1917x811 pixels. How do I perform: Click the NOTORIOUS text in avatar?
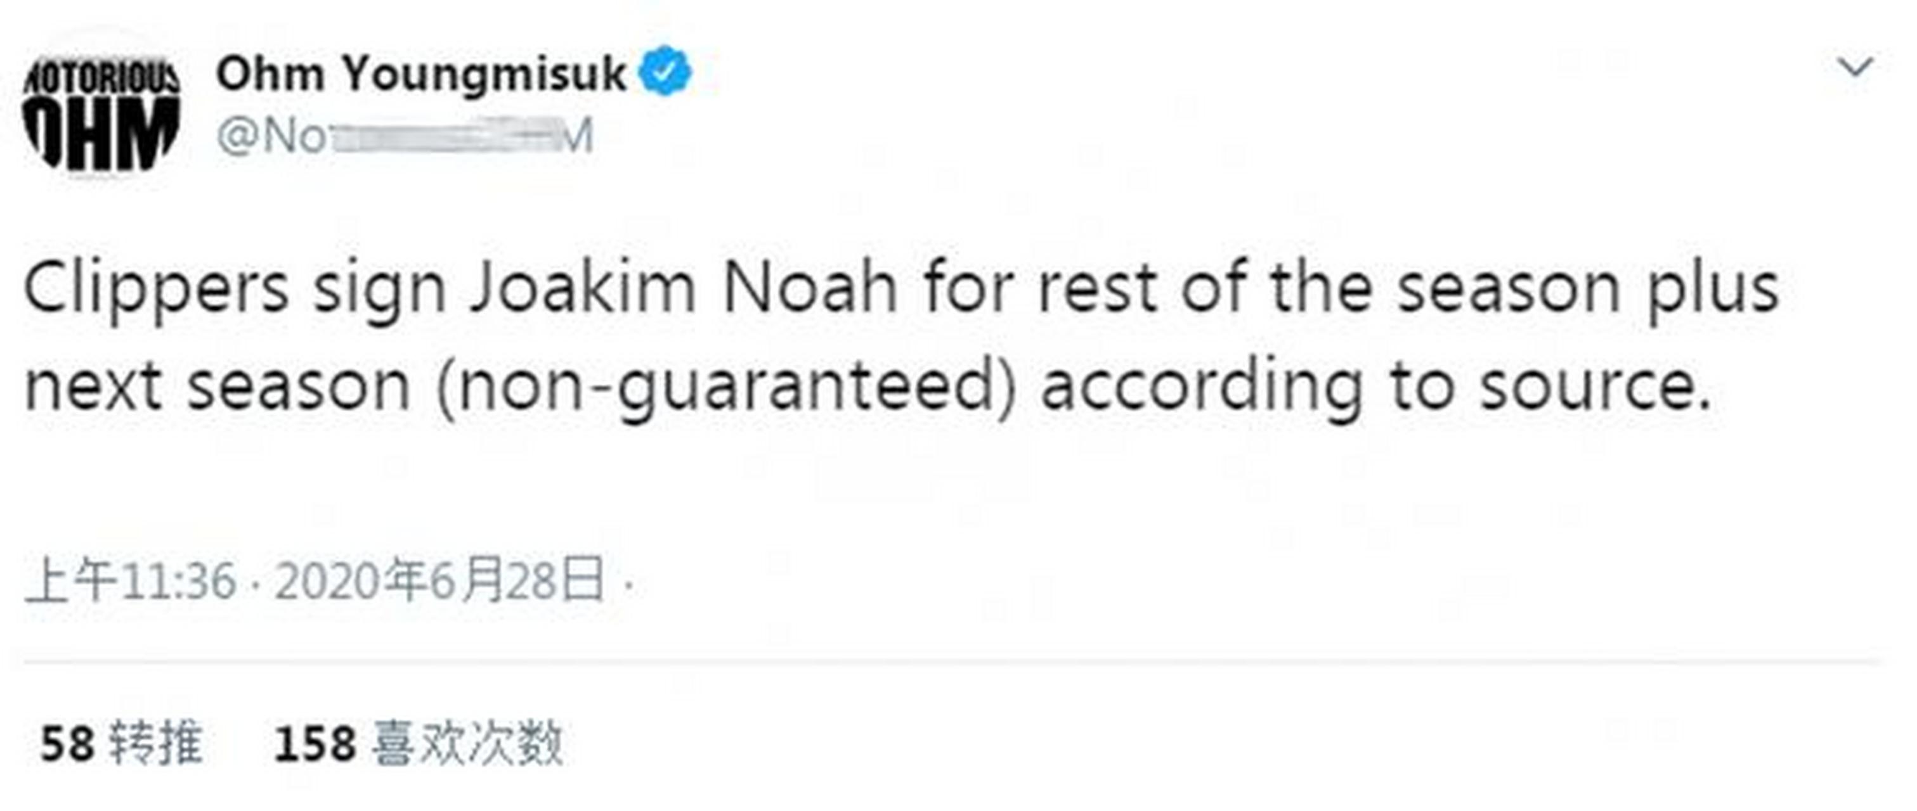tap(101, 78)
